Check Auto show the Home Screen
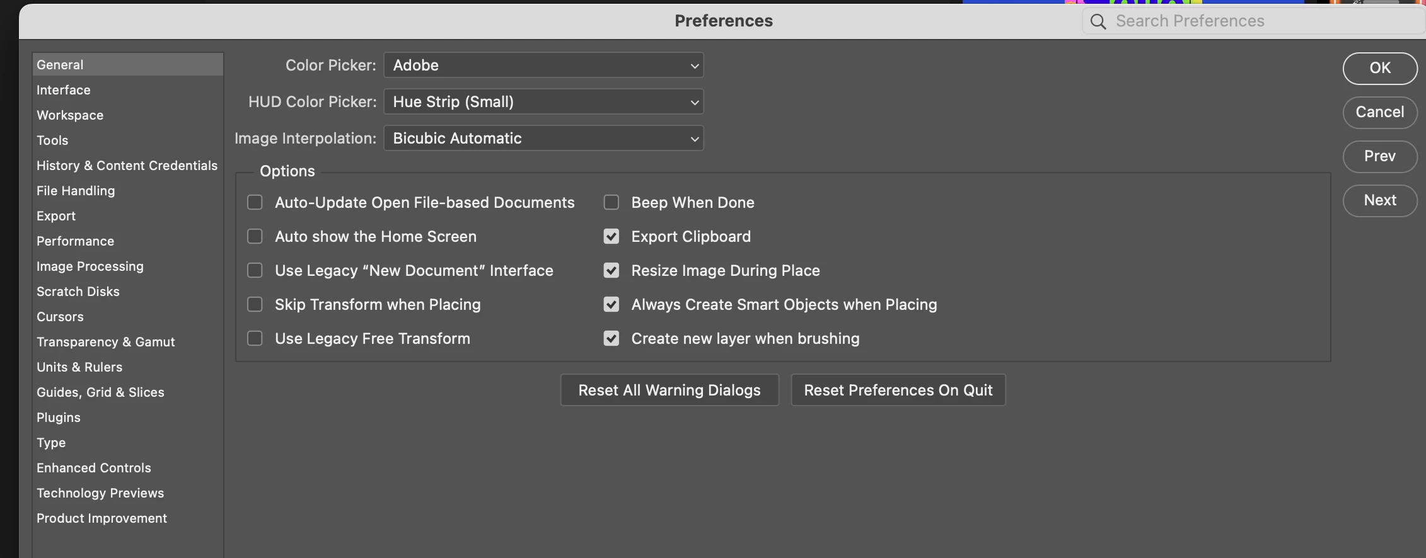Viewport: 1426px width, 558px height. 255,236
